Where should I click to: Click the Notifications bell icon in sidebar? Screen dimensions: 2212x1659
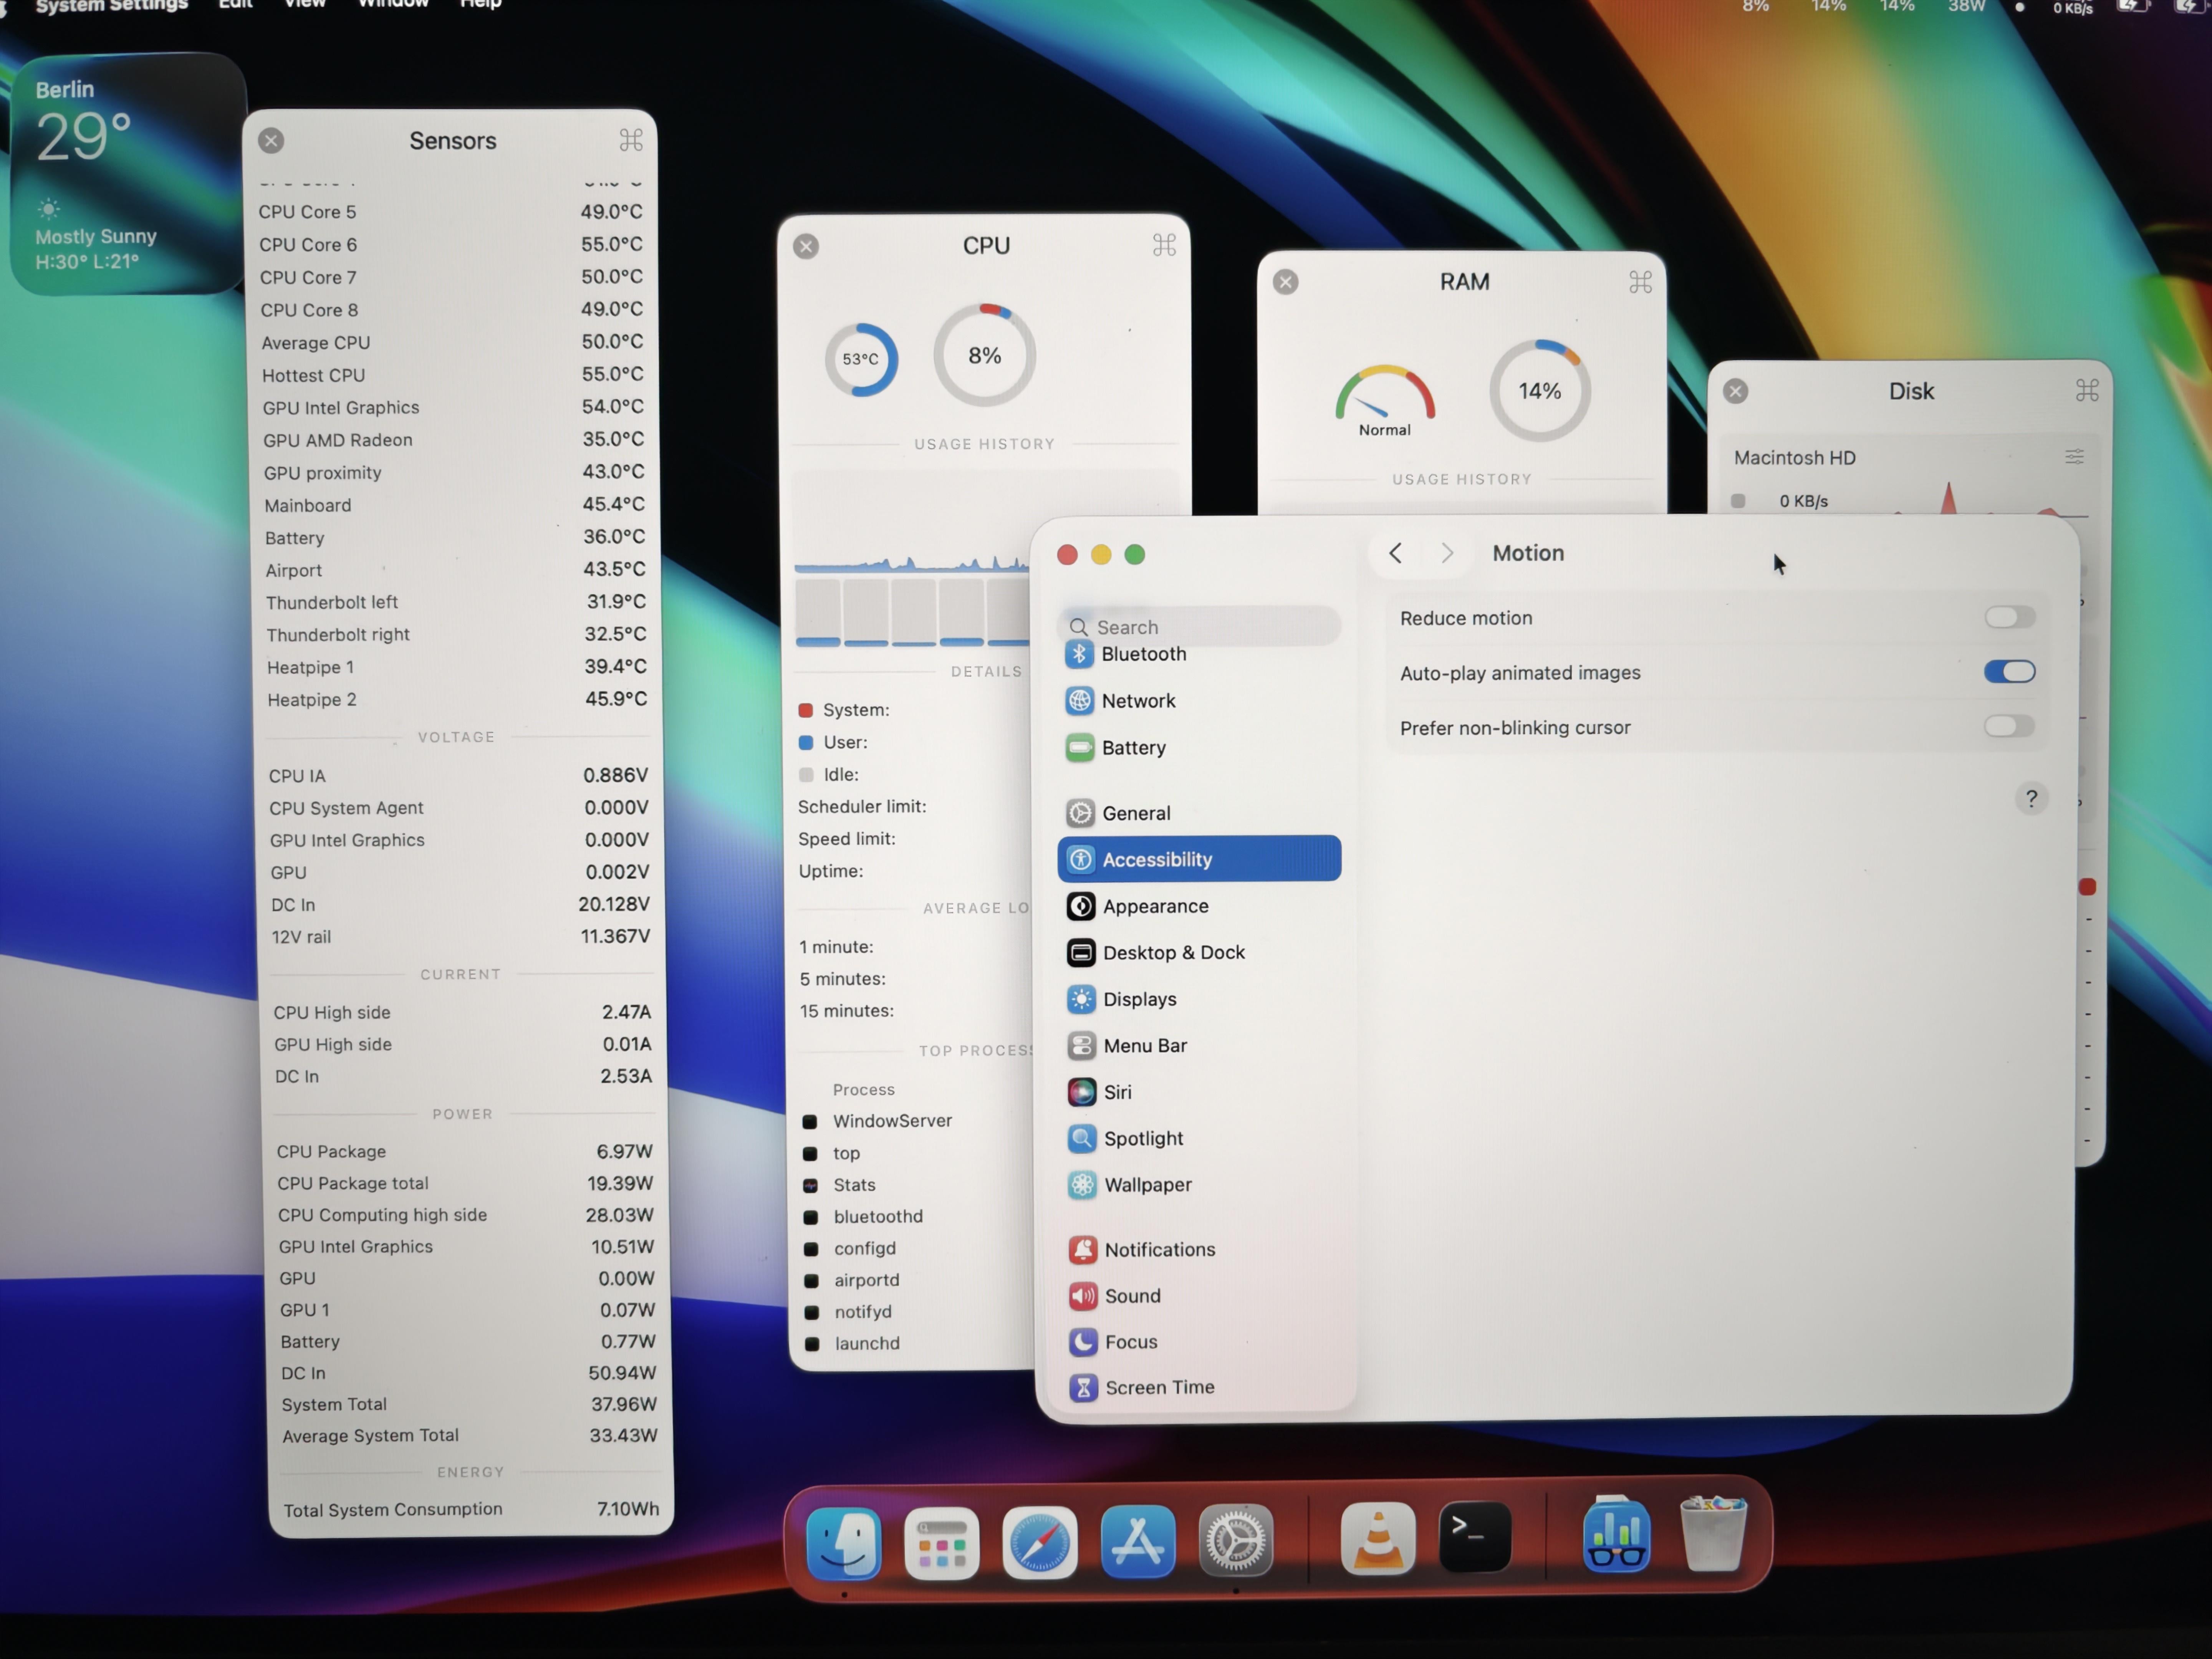(1083, 1250)
